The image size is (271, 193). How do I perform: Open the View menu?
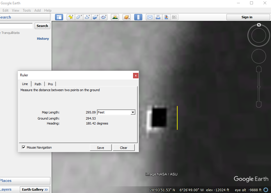pyautogui.click(x=15, y=10)
